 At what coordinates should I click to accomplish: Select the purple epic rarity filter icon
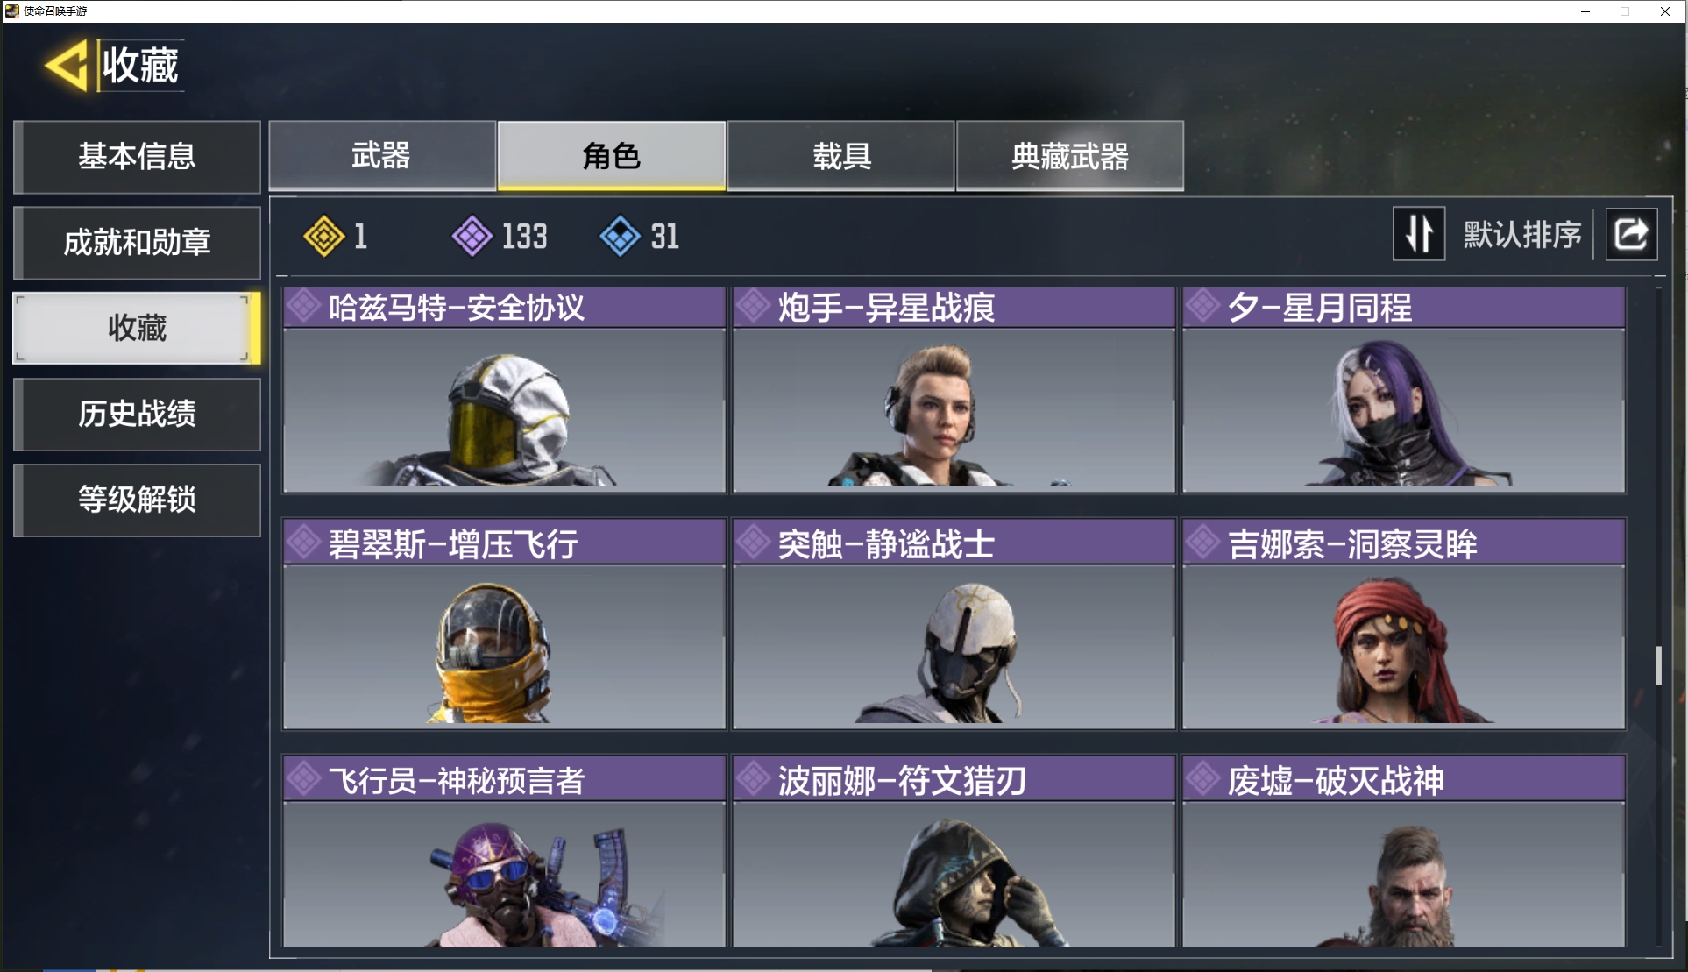[472, 236]
